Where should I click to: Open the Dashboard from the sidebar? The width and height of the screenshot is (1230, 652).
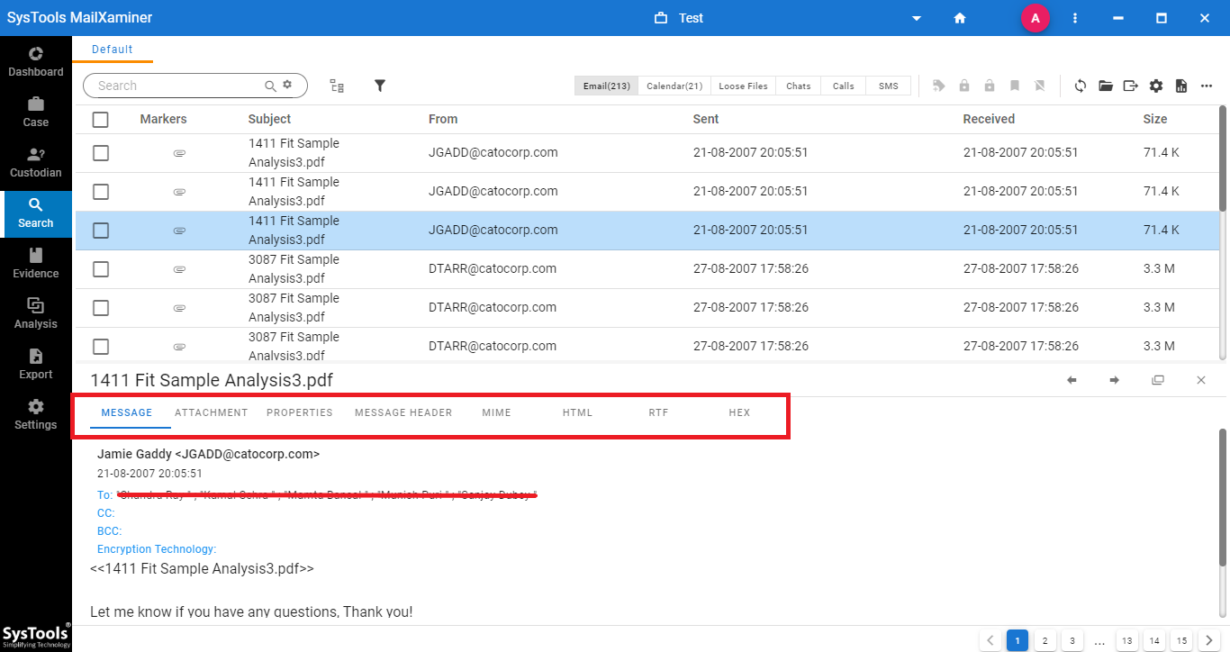(x=36, y=62)
